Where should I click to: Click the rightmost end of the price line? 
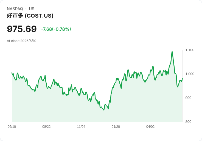pyautogui.click(x=182, y=78)
